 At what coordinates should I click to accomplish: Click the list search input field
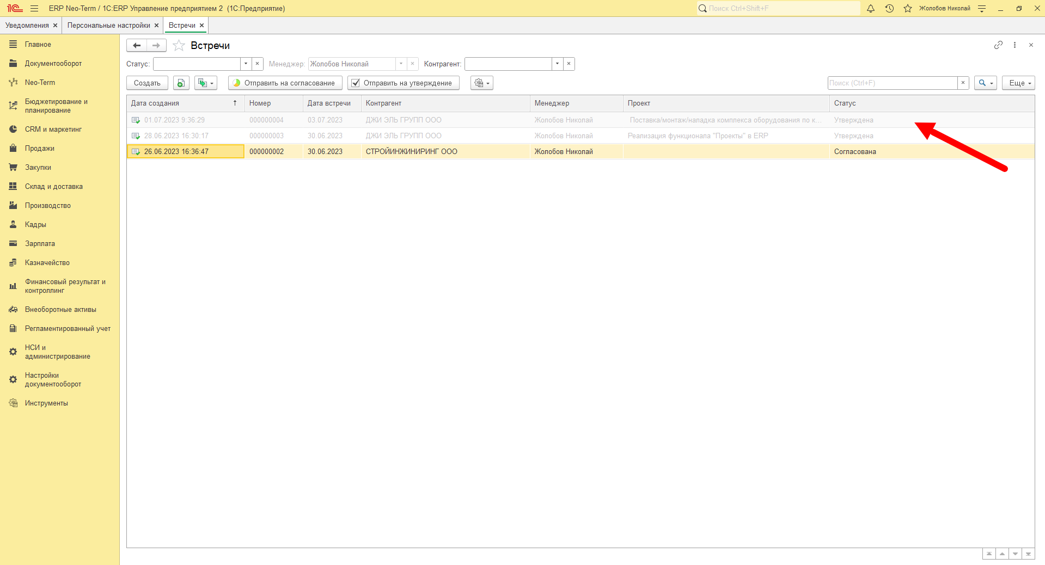click(893, 83)
